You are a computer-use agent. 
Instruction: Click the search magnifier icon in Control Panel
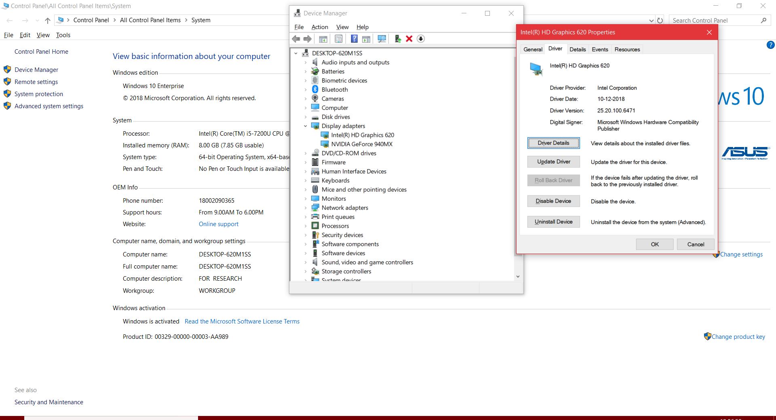click(763, 20)
